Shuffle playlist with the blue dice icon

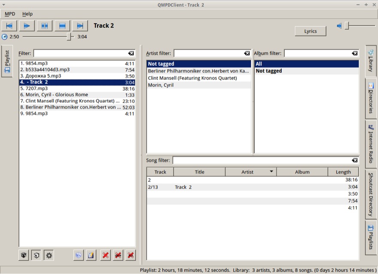[79, 255]
